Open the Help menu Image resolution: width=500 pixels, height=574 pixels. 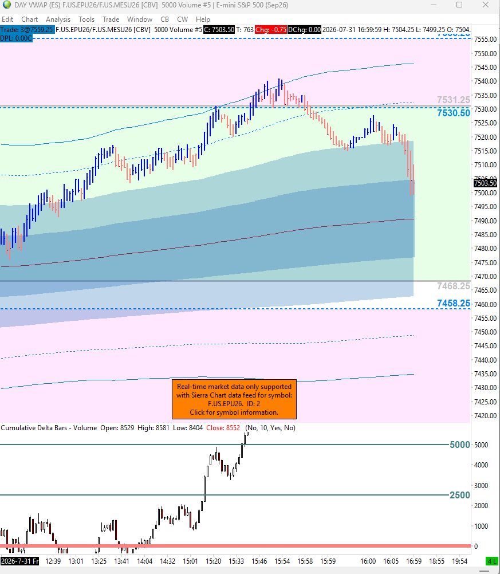(203, 19)
